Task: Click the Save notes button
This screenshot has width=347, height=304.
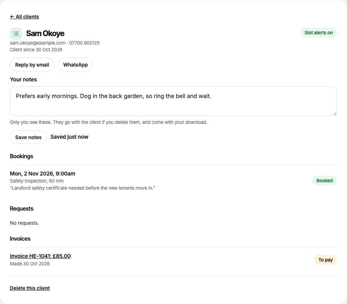Action: [x=28, y=137]
